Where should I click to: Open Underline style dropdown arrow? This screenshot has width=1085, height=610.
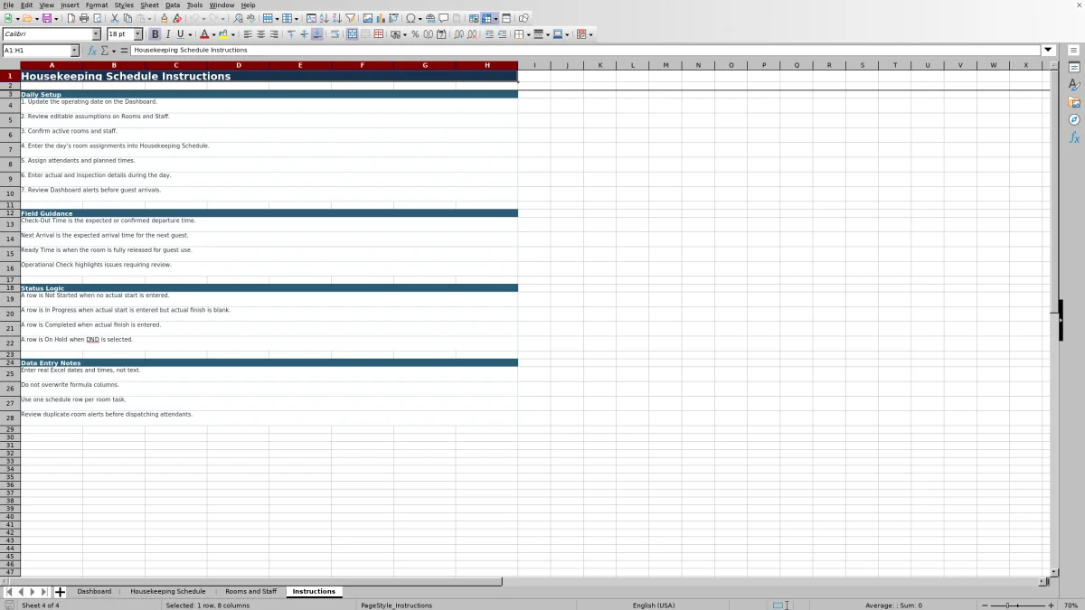pyautogui.click(x=190, y=34)
